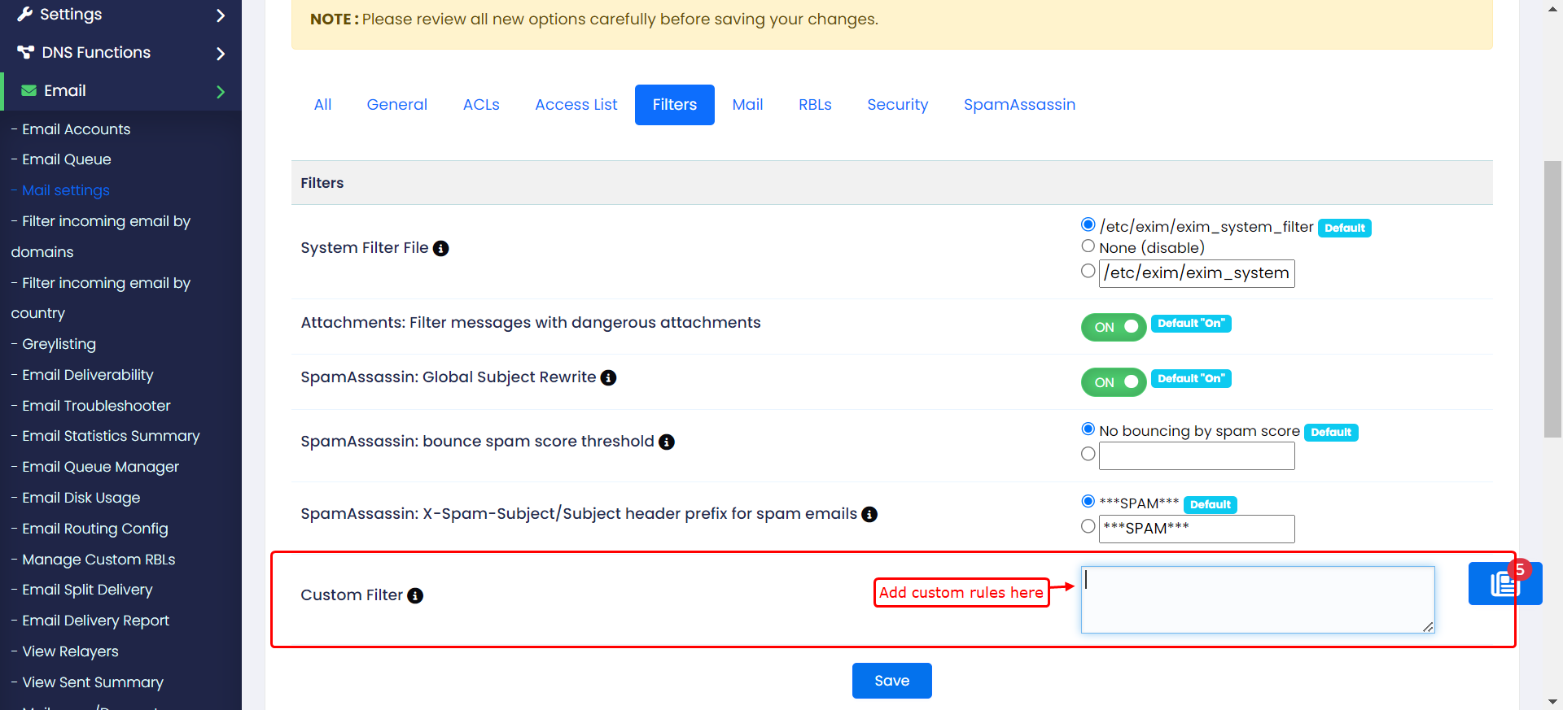The height and width of the screenshot is (710, 1563).
Task: Open Greylisting sidebar link
Action: tap(59, 344)
